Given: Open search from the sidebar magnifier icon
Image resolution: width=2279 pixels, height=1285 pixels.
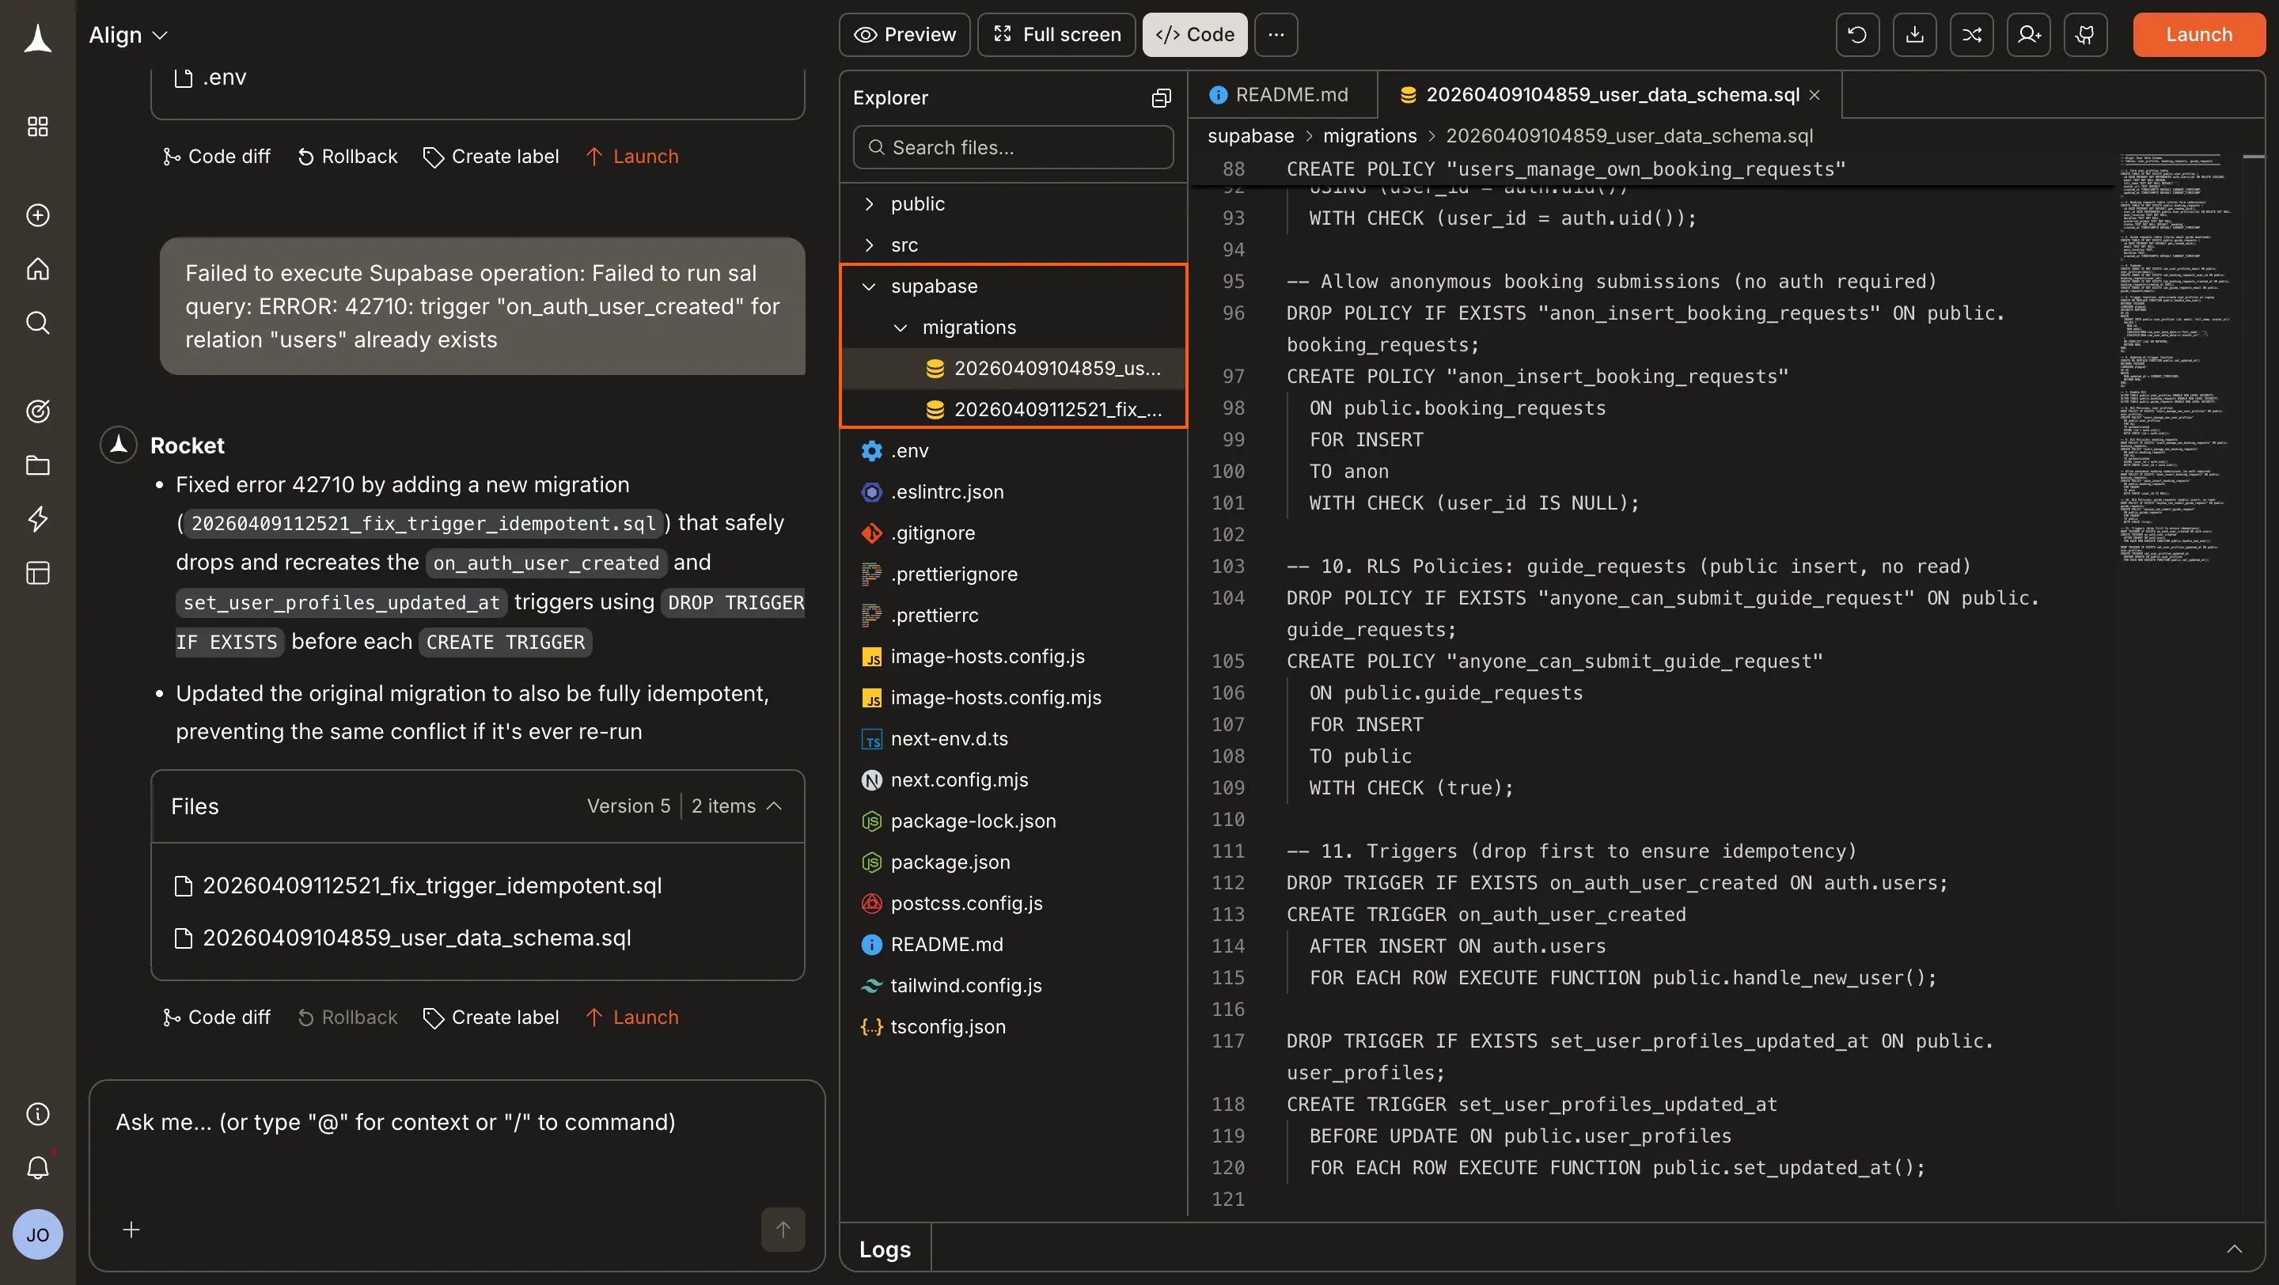Looking at the screenshot, I should (x=37, y=323).
